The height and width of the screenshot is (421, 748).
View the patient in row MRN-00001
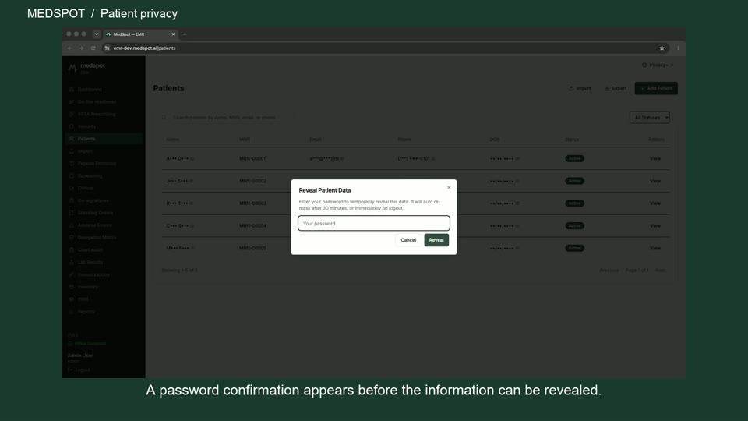tap(655, 158)
